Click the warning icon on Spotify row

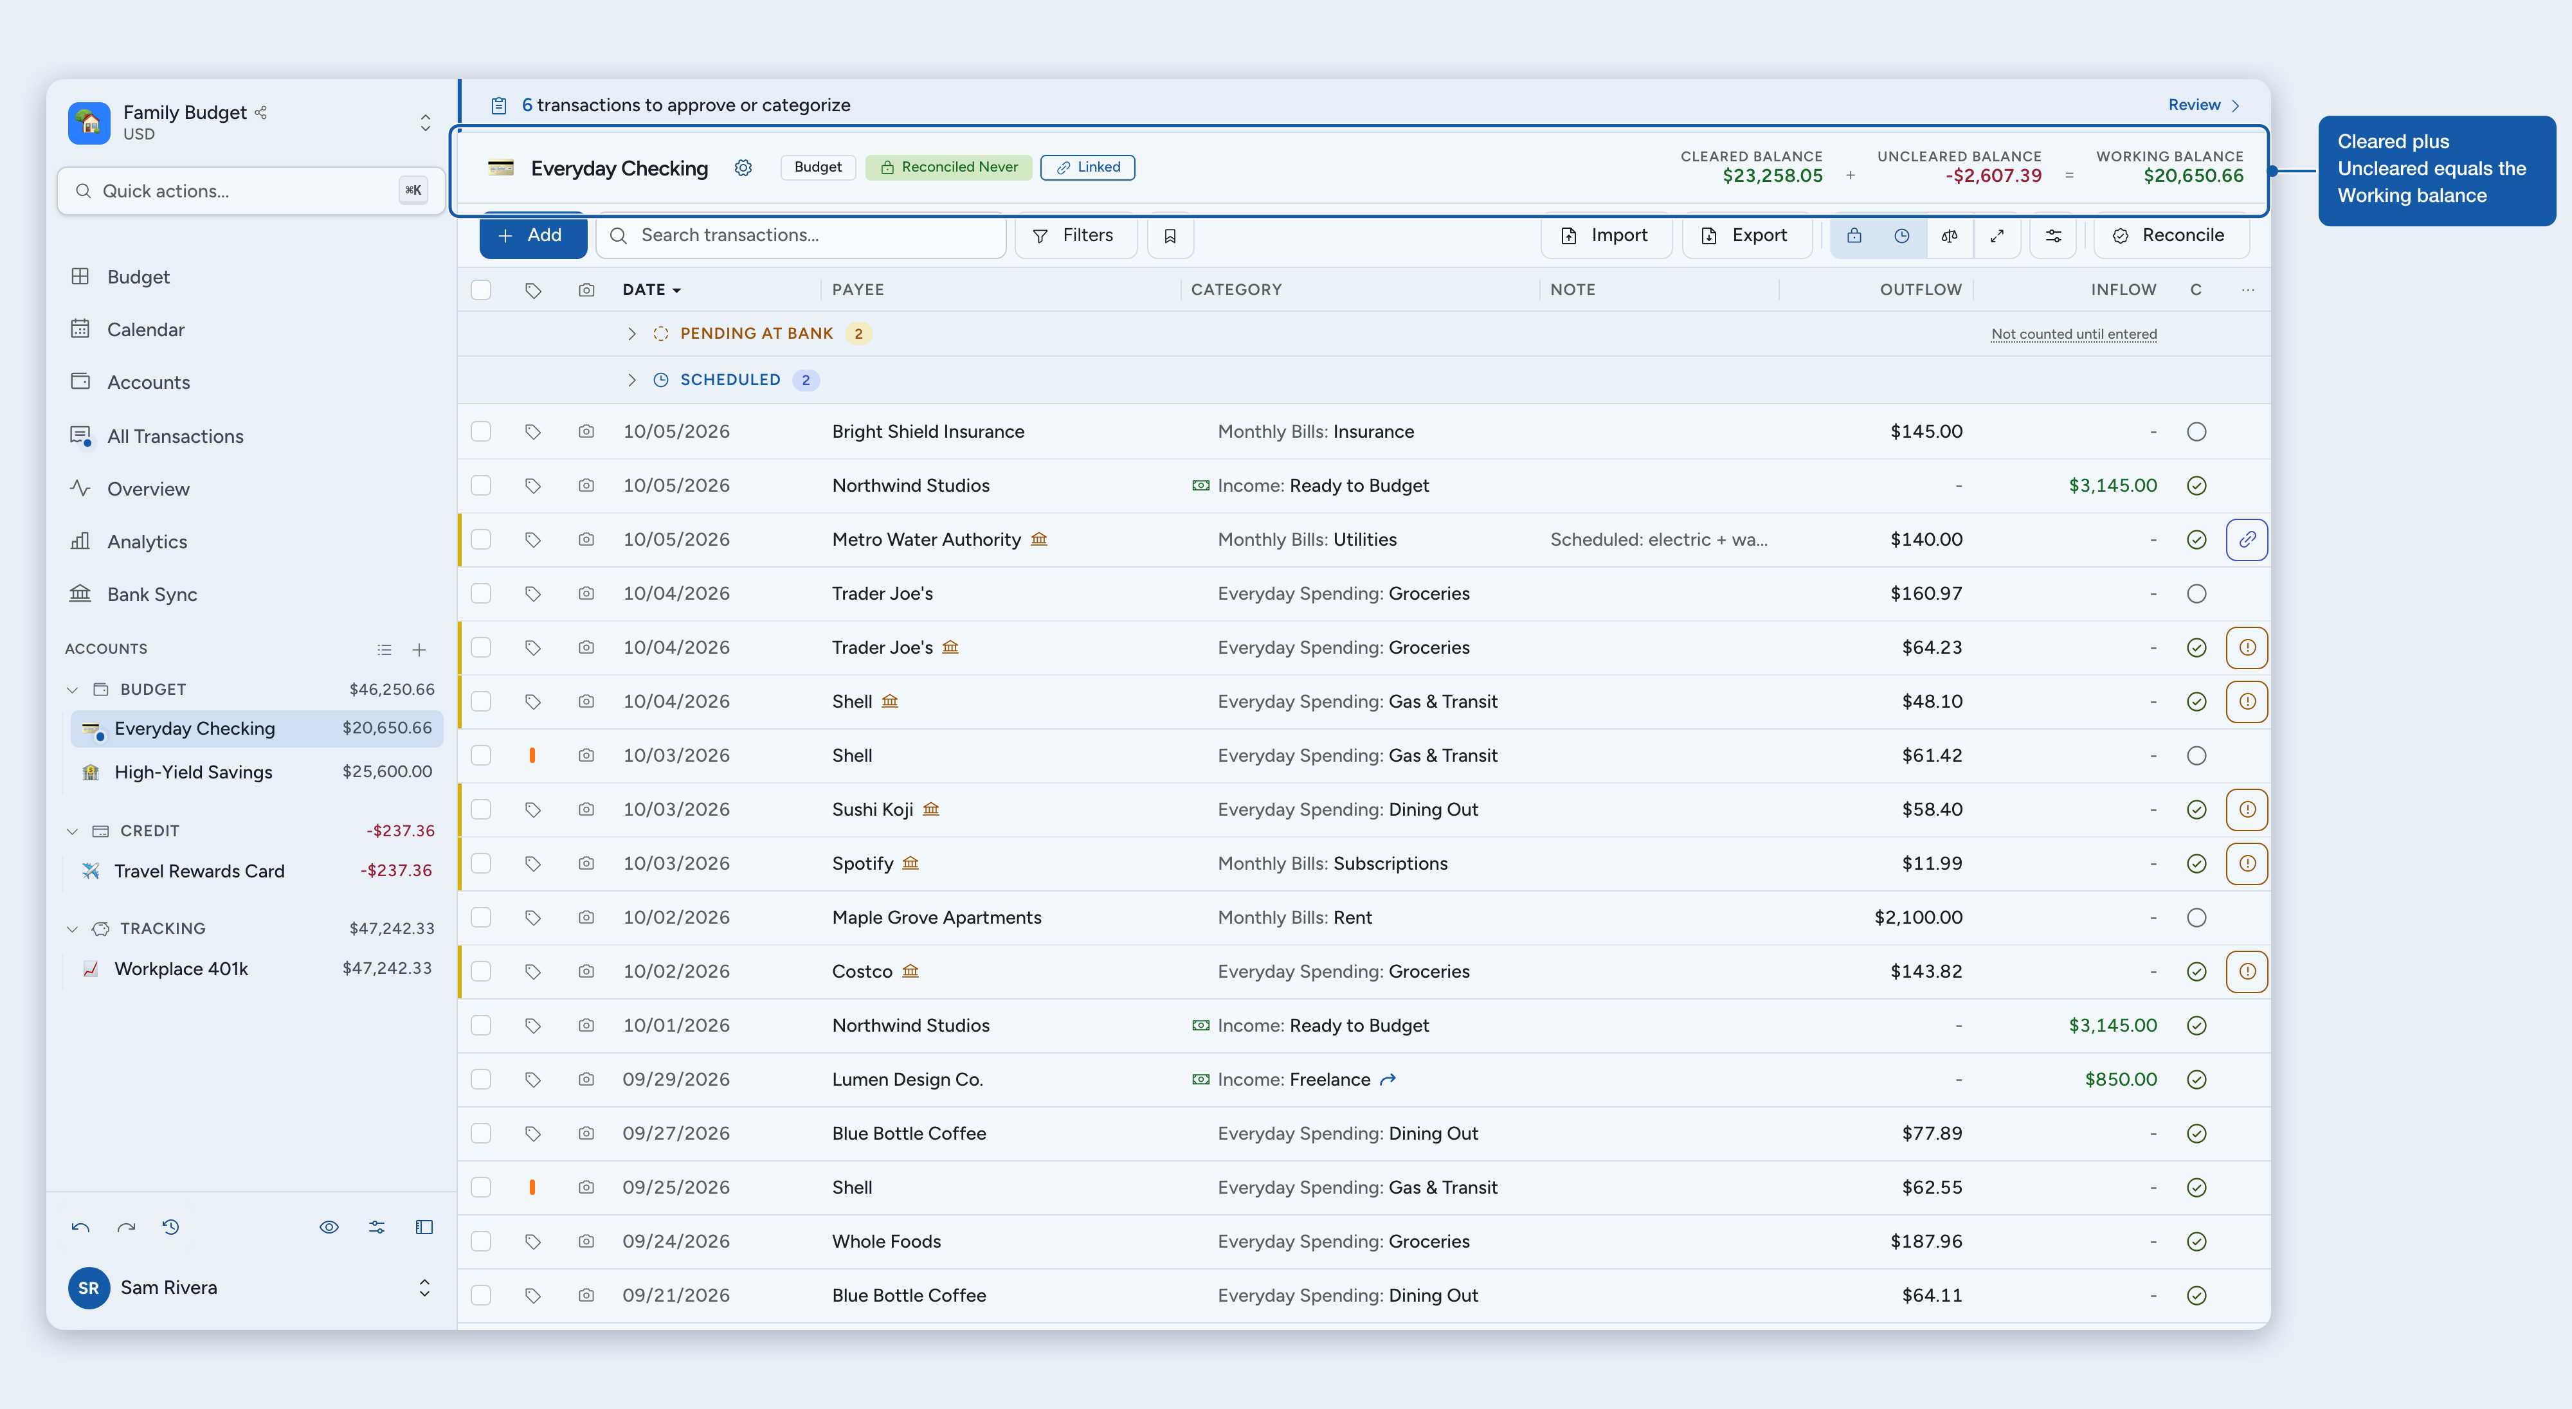click(x=2247, y=864)
